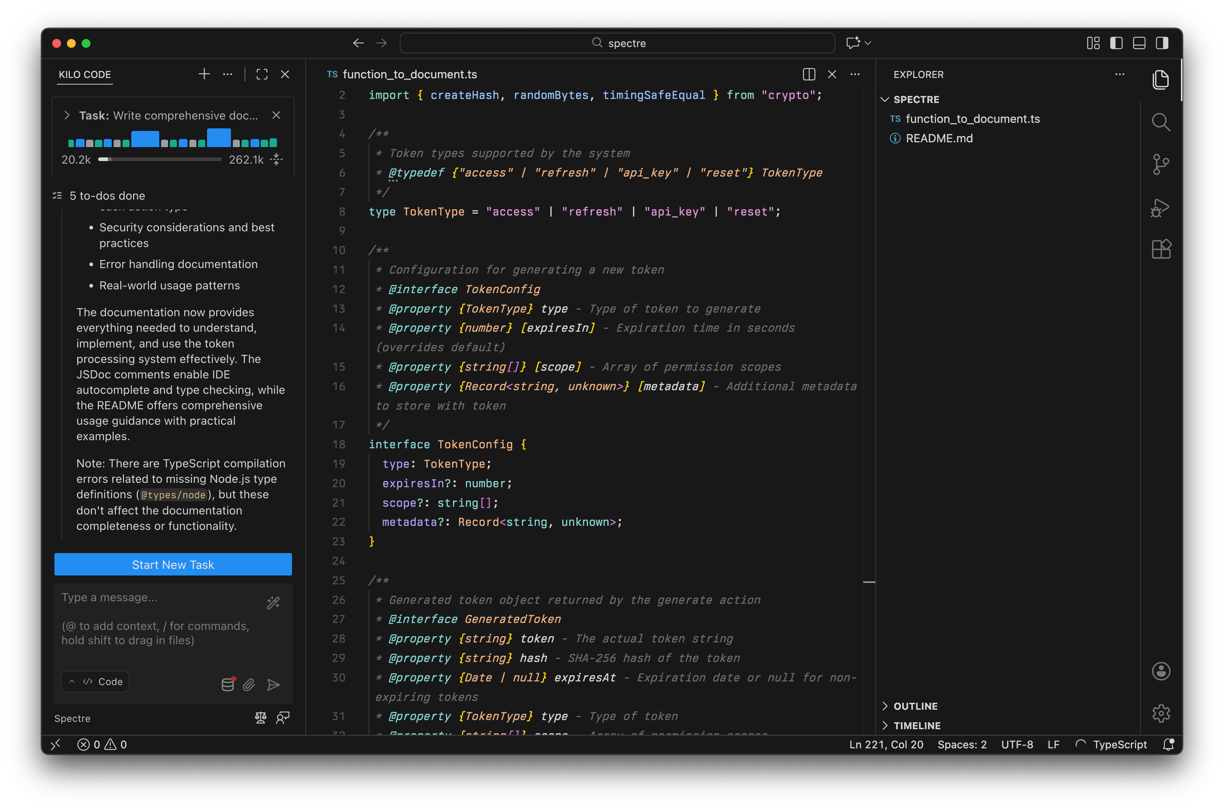
Task: Click the TypeScript language mode indicator
Action: coord(1119,745)
